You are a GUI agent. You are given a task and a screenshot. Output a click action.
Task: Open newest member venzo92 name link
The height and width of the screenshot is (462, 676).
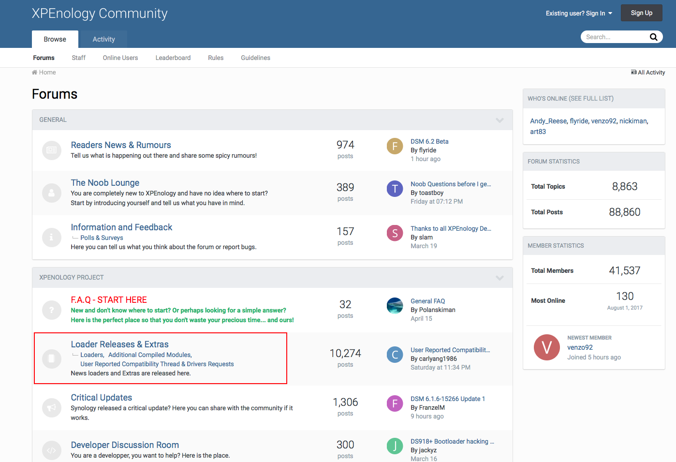580,347
